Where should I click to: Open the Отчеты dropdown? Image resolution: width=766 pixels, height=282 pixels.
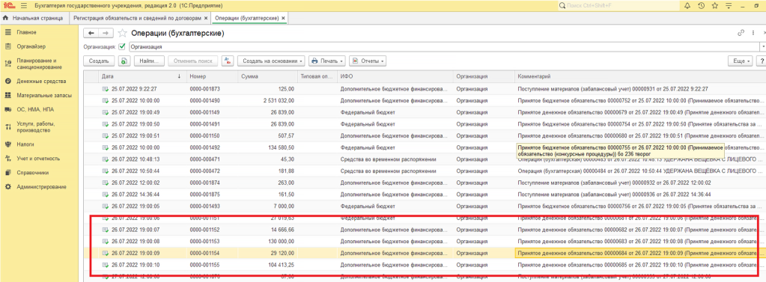point(368,61)
